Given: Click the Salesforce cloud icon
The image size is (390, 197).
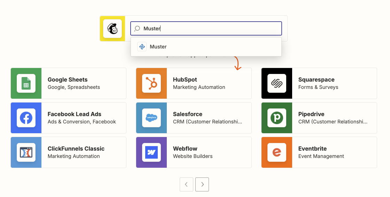Looking at the screenshot, I should (151, 118).
